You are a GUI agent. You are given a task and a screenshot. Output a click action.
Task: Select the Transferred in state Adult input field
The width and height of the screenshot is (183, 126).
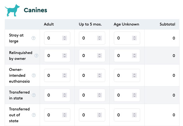pyautogui.click(x=57, y=95)
